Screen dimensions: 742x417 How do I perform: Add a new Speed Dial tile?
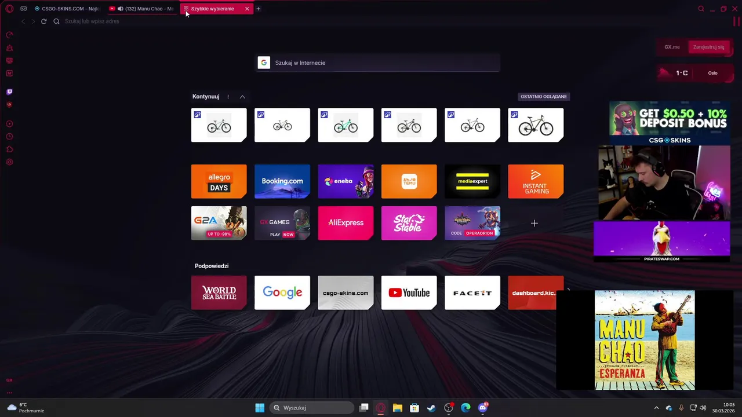(x=534, y=223)
